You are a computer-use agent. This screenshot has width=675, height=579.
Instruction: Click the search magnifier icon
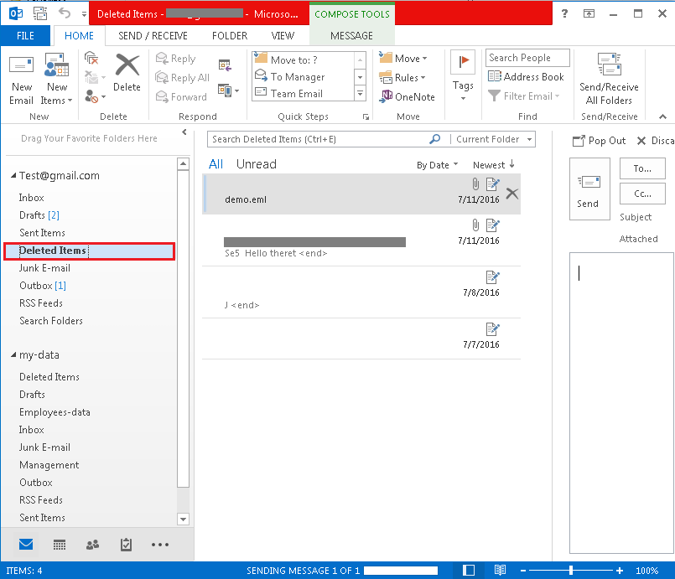(x=435, y=139)
